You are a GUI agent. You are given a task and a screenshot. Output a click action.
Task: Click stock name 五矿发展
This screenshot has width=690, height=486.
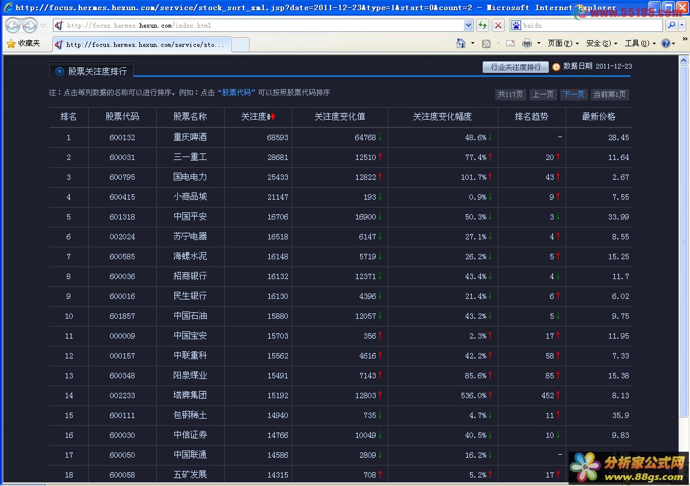pos(190,474)
